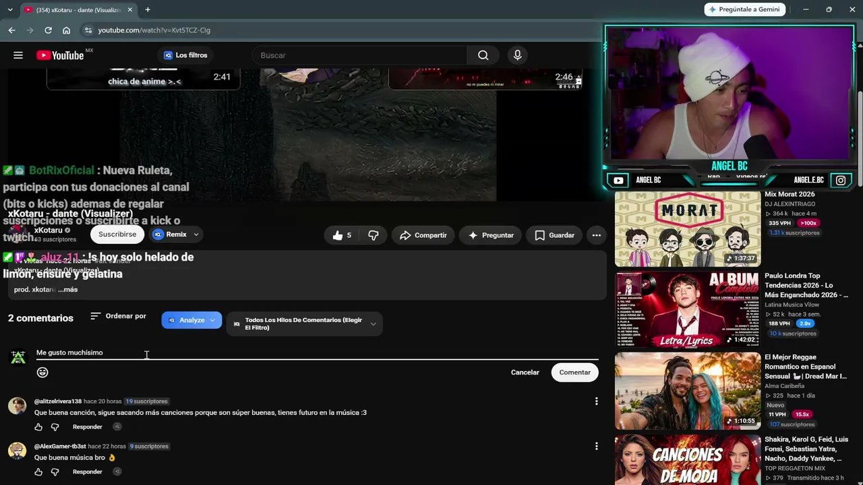Dislike alitzelrivera138's comment
Viewport: 863px width, 485px height.
click(55, 427)
